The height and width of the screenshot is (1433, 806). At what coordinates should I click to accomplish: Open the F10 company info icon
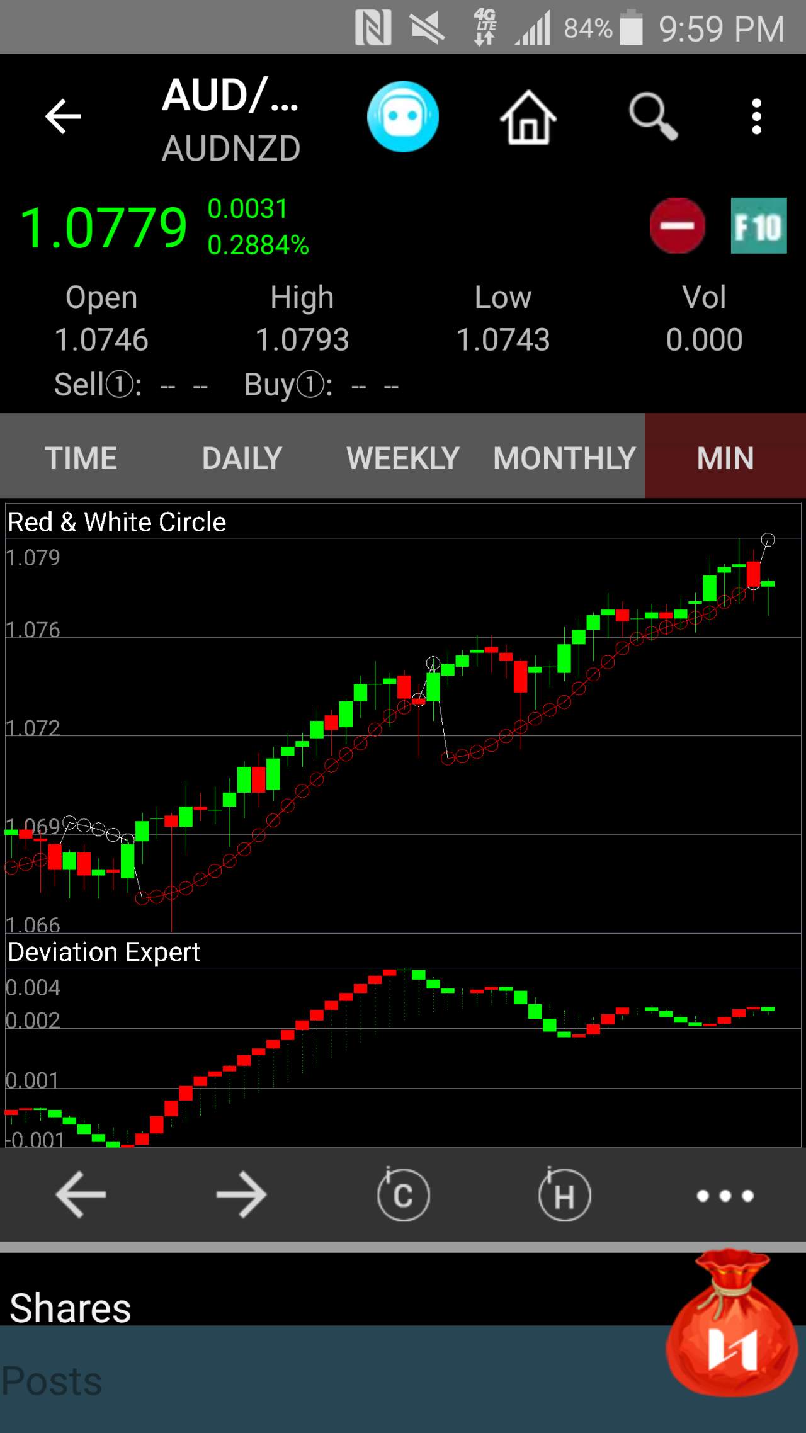click(759, 225)
